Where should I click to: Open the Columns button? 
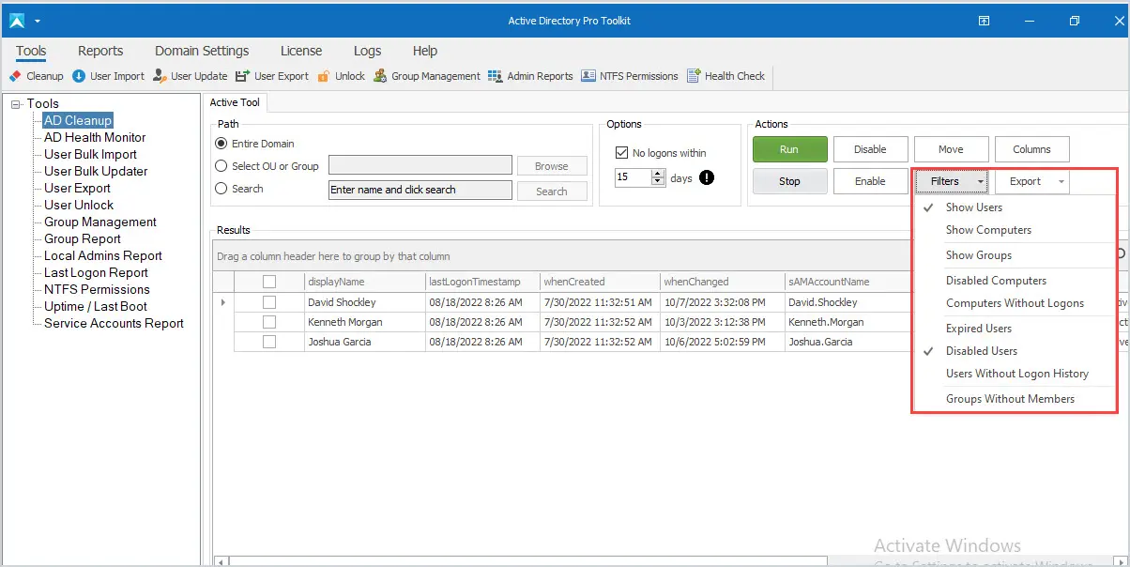tap(1031, 149)
